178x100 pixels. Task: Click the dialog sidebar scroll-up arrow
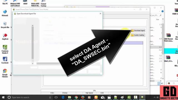click(33, 26)
